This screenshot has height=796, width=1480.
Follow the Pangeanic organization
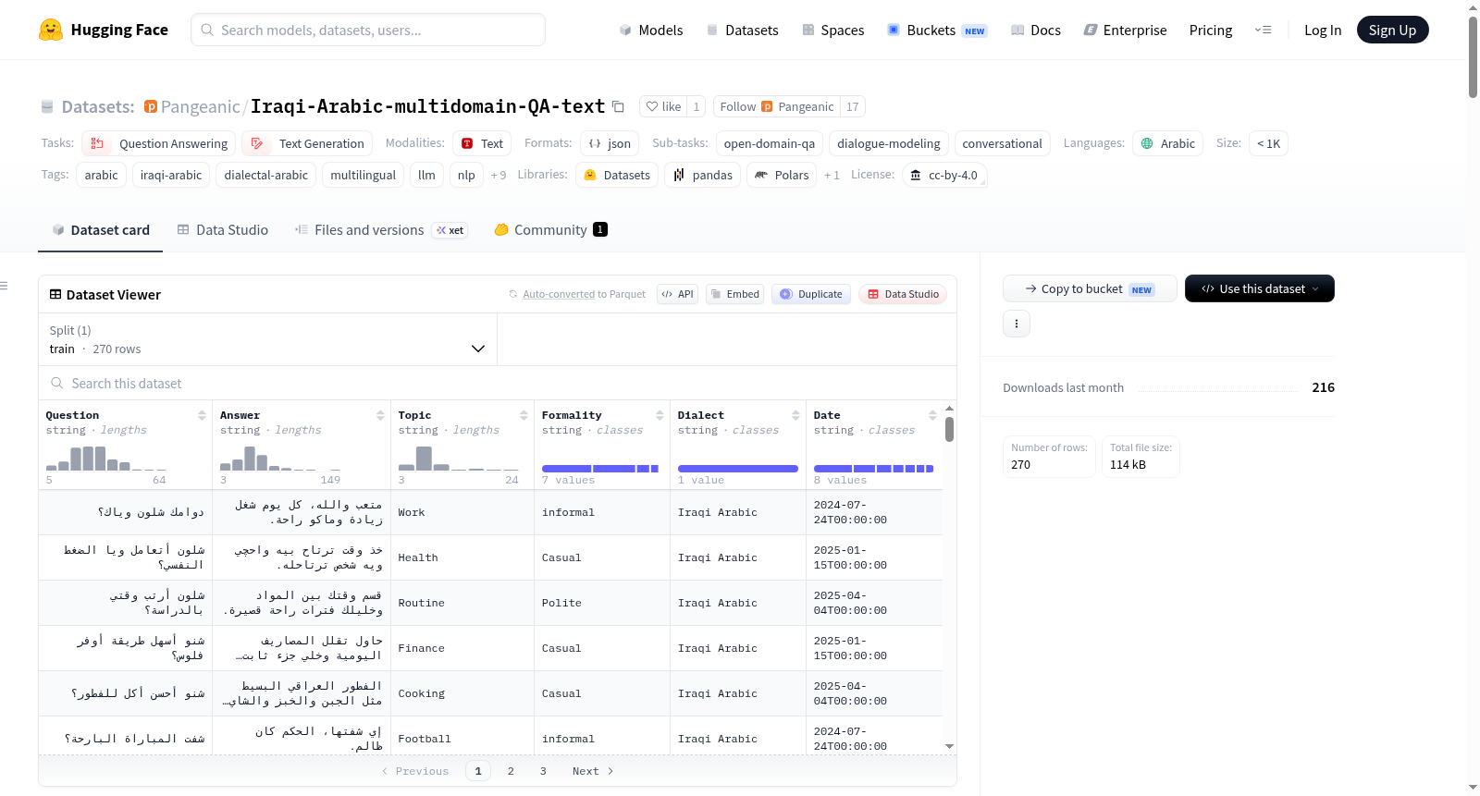pos(777,106)
